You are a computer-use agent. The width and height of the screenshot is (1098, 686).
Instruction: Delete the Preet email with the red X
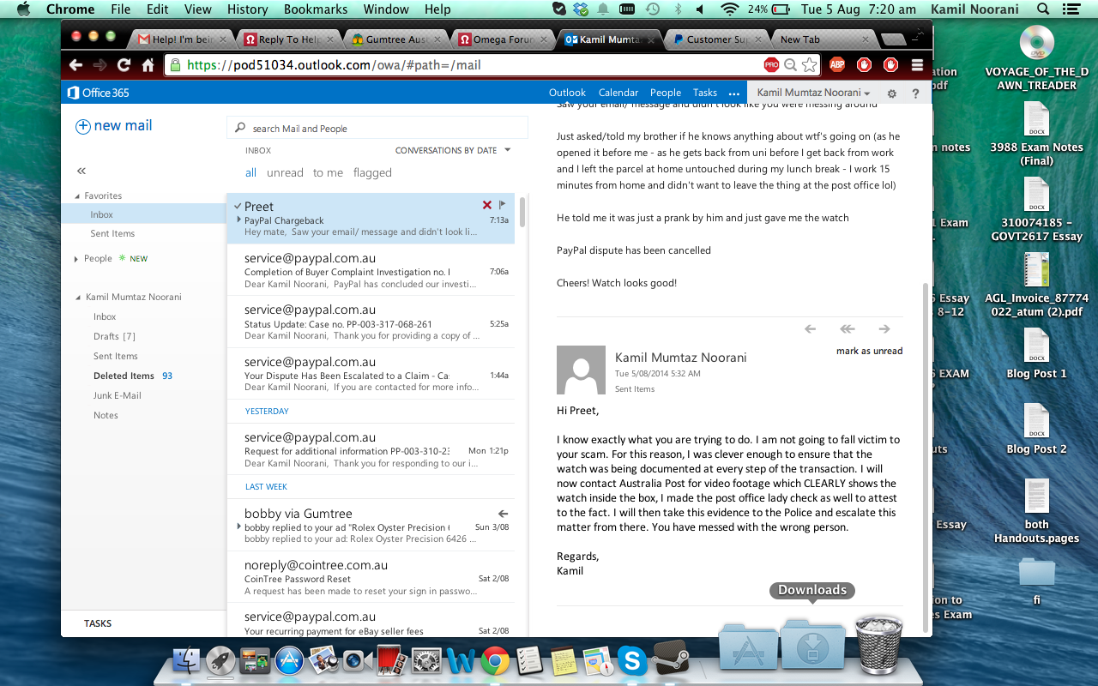point(487,205)
